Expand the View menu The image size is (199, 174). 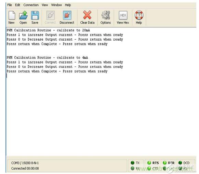coord(45,5)
